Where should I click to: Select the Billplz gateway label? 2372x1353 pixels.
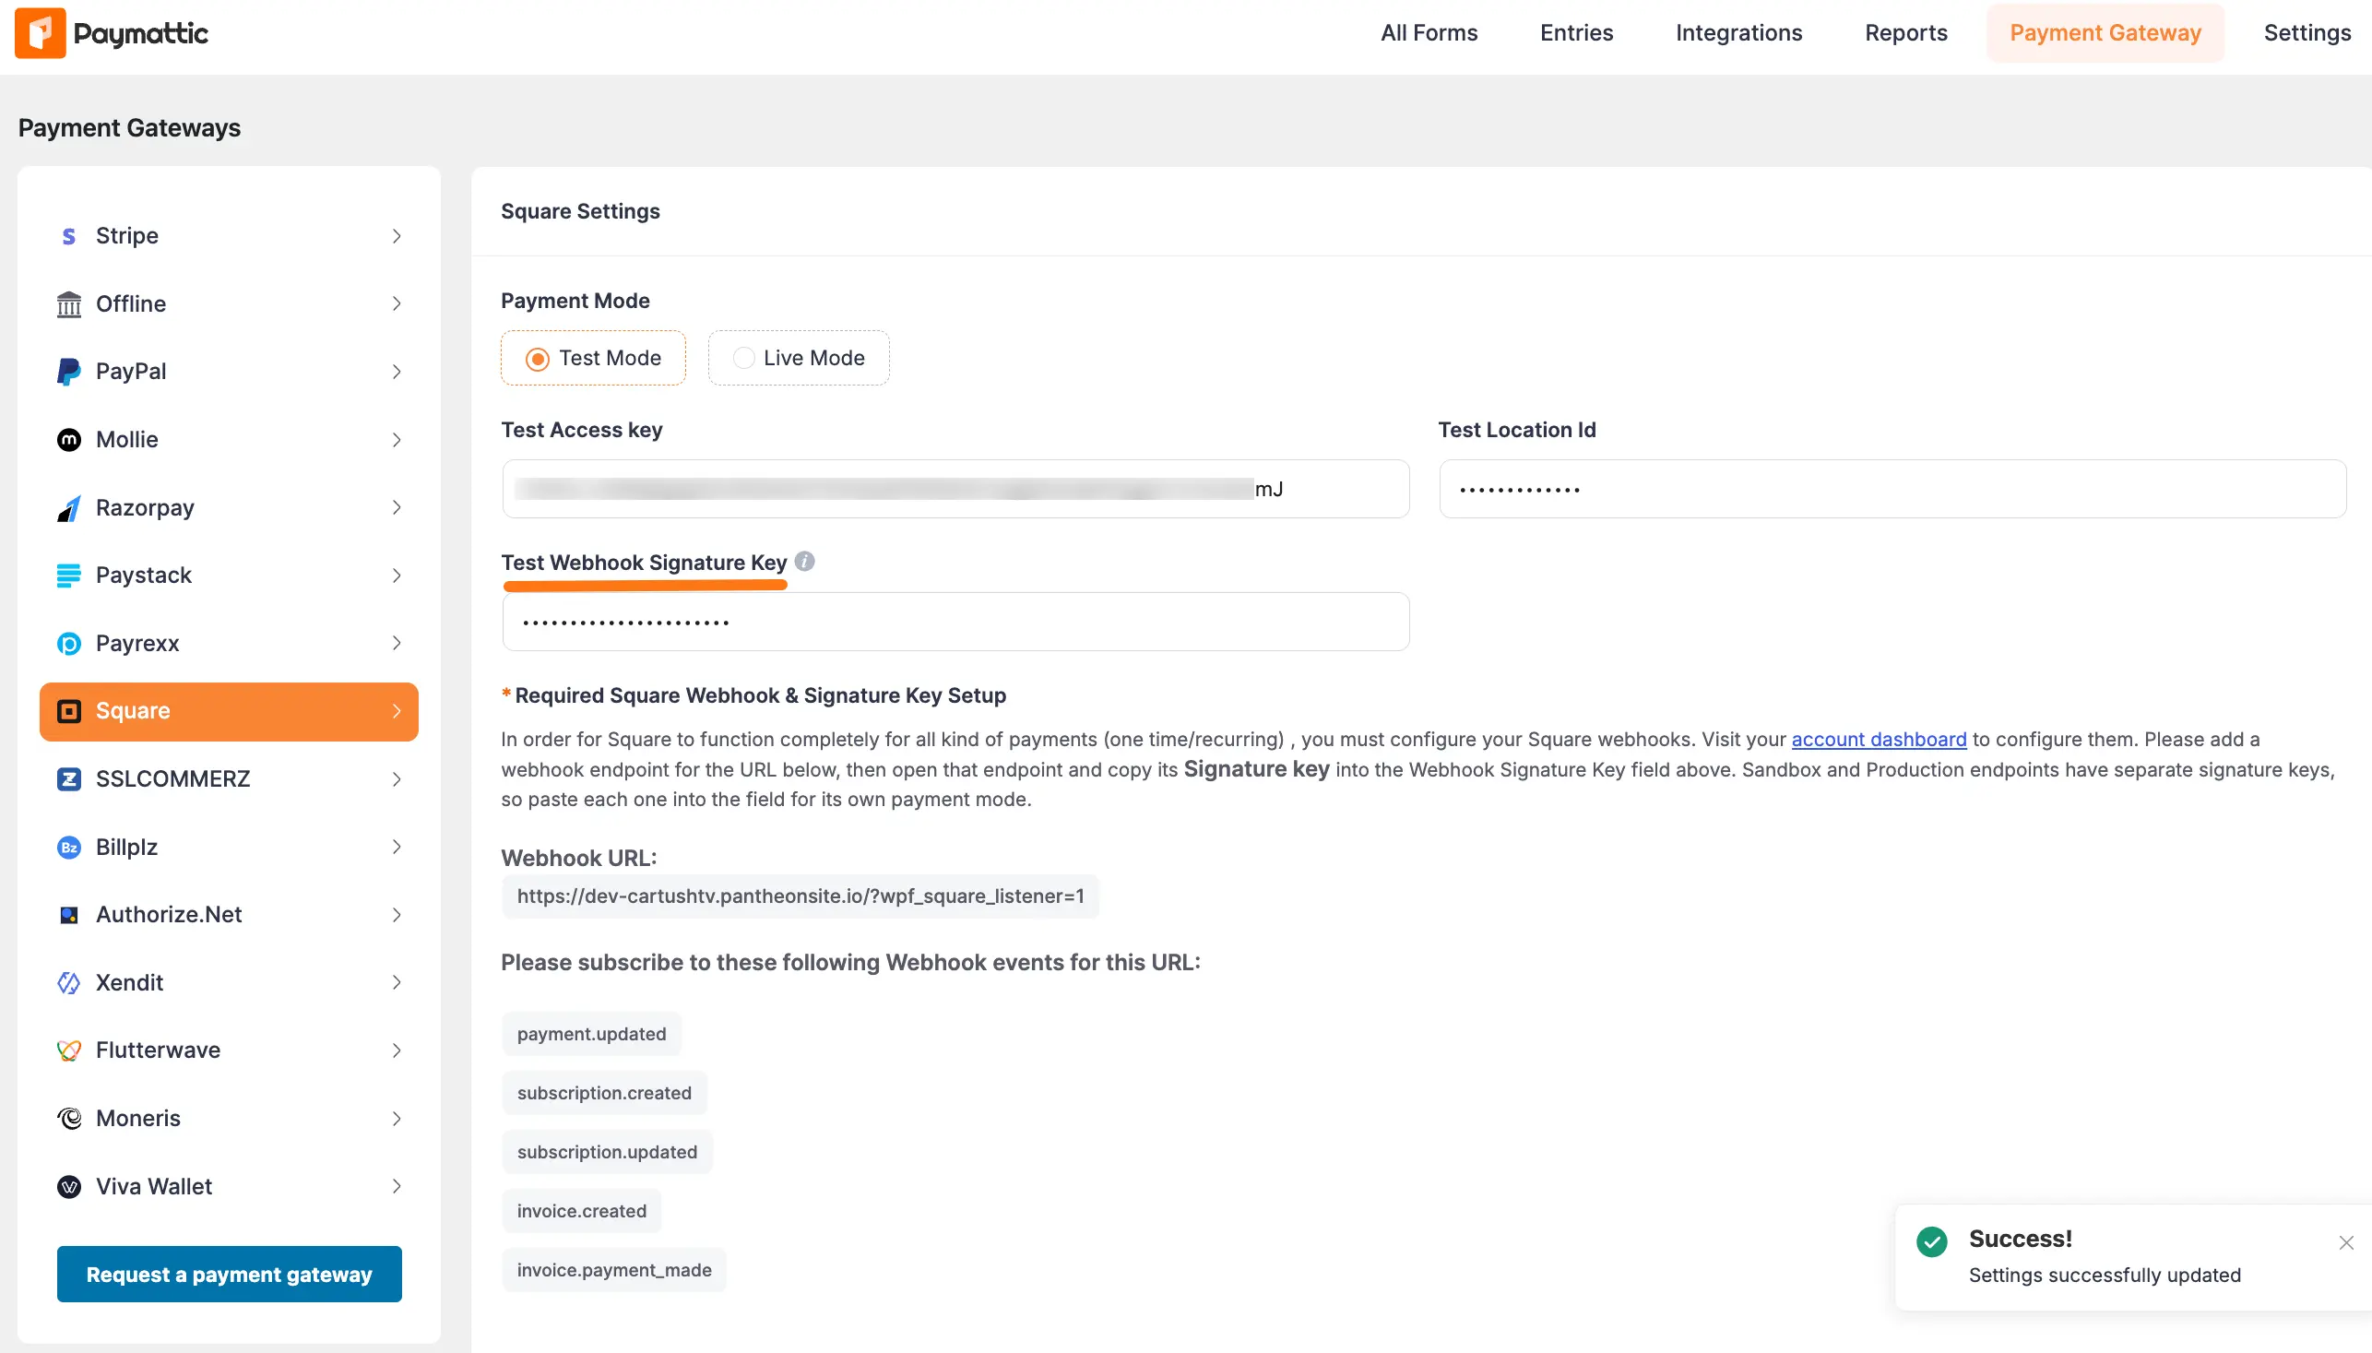click(x=126, y=848)
